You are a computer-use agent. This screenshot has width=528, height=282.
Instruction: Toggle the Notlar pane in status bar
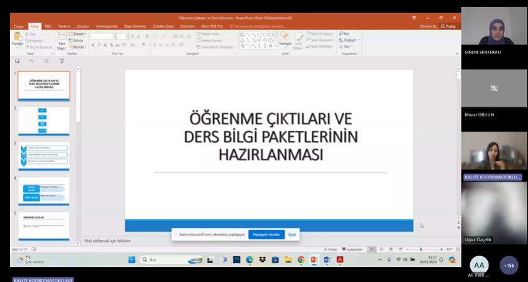[331, 249]
